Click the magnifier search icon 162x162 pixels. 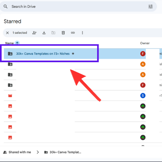point(6,6)
